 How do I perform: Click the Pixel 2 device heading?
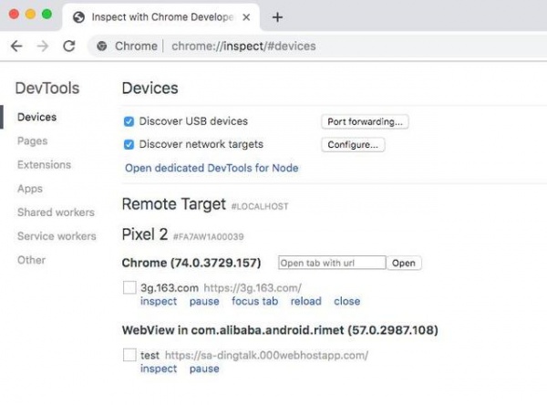click(145, 234)
